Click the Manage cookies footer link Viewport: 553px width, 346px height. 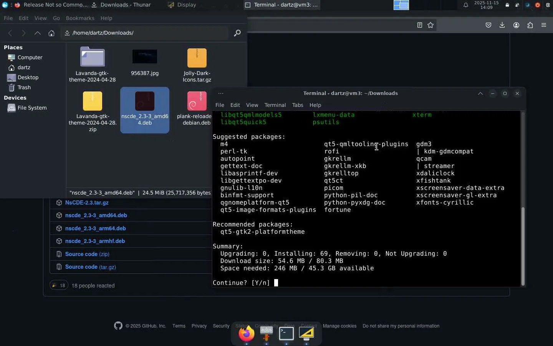click(x=339, y=326)
